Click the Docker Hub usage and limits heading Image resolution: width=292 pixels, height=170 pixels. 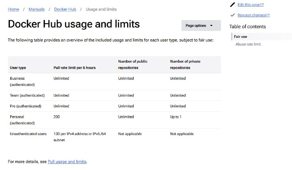(x=74, y=24)
